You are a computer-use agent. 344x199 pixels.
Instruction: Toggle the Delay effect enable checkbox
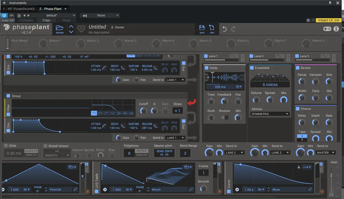pos(207,68)
